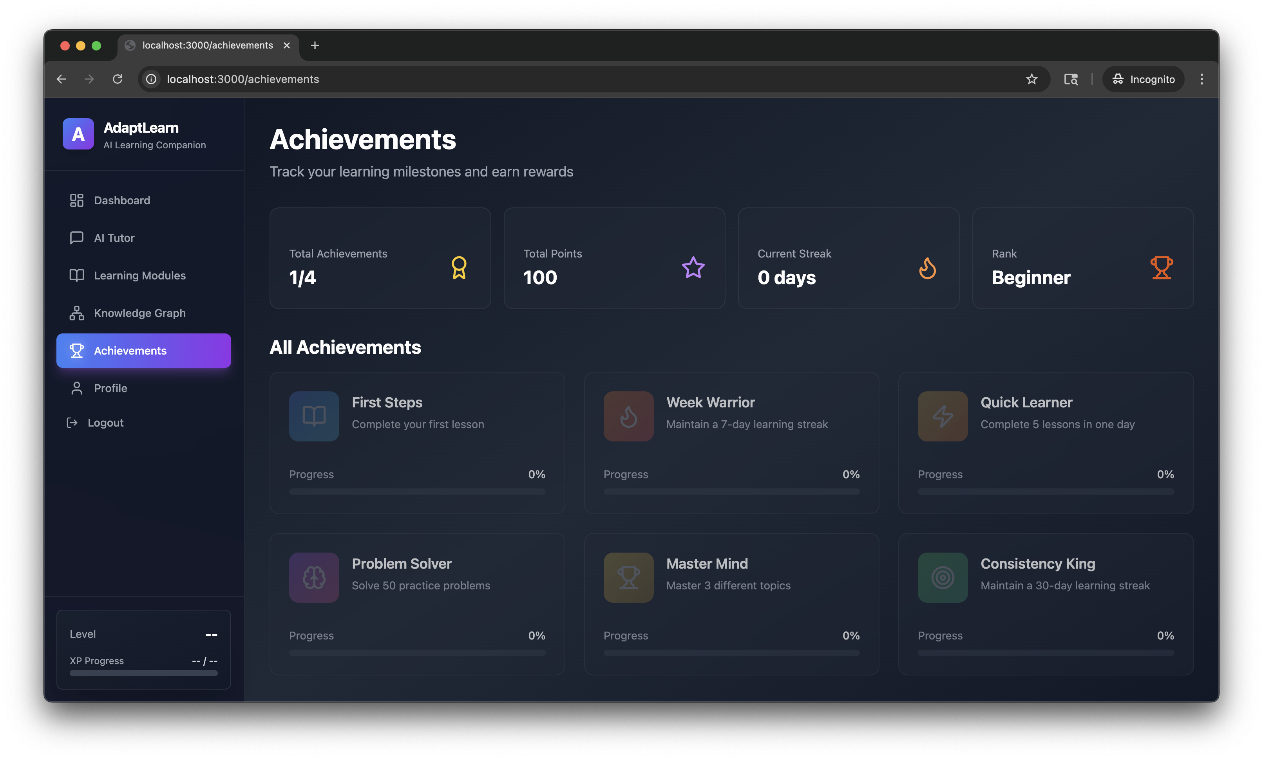Click the Logout link
This screenshot has height=760, width=1263.
pos(105,423)
